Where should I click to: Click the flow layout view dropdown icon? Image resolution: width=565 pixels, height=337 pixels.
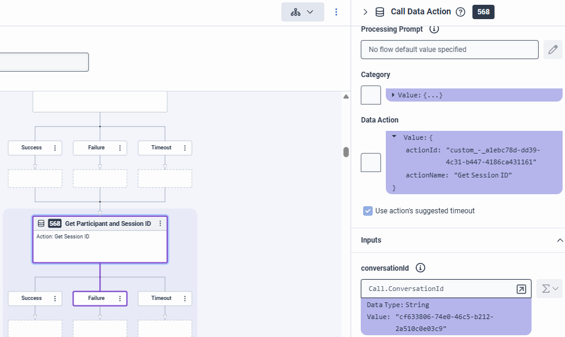302,12
